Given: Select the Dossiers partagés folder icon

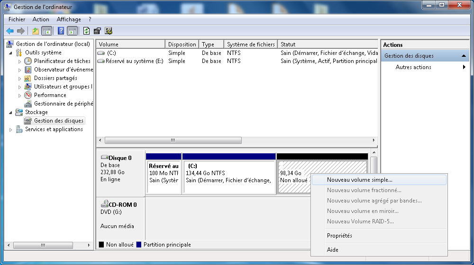Looking at the screenshot, I should tap(27, 78).
